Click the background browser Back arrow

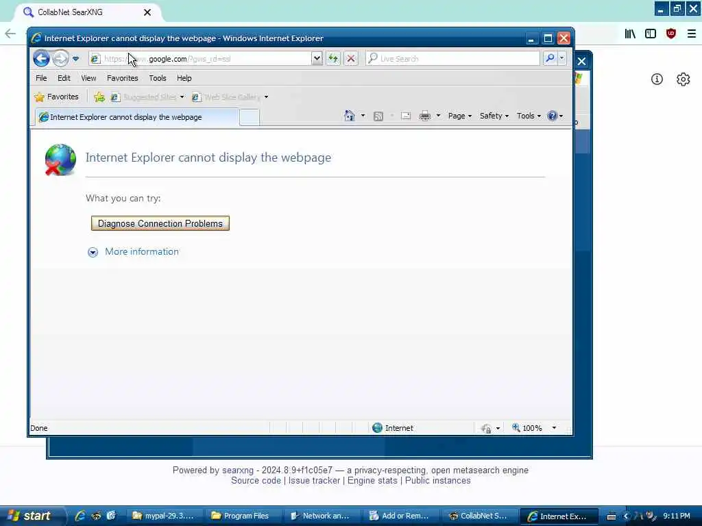click(x=10, y=34)
